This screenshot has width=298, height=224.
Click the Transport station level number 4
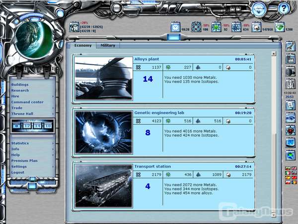point(148,186)
